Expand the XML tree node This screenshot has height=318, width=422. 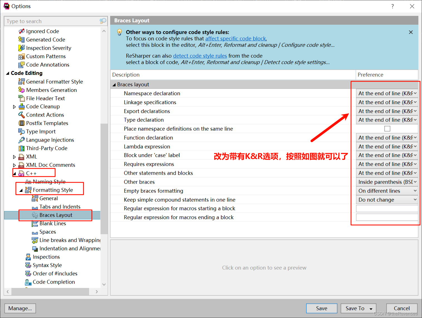(14, 157)
